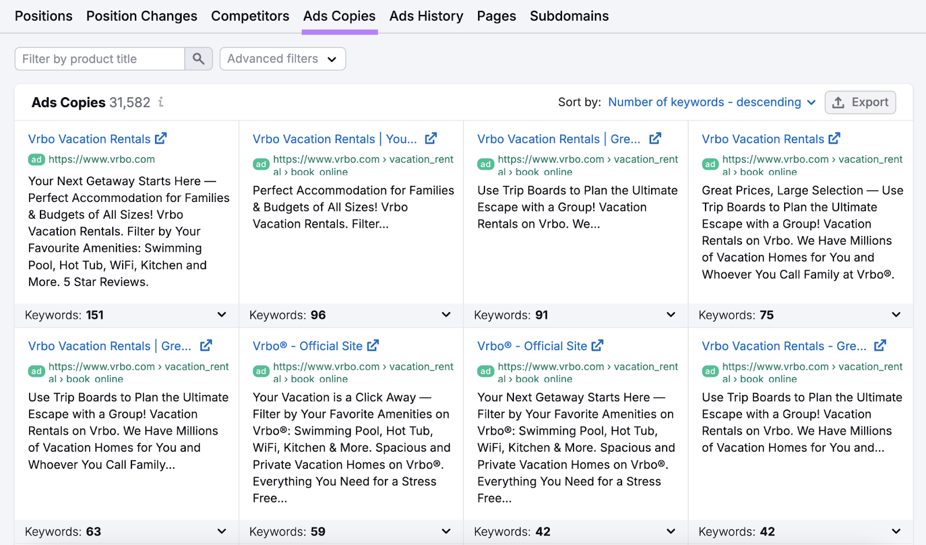This screenshot has height=545, width=926.
Task: Open external link icon on first Vrbo Vacation Rentals ad
Action: point(161,138)
